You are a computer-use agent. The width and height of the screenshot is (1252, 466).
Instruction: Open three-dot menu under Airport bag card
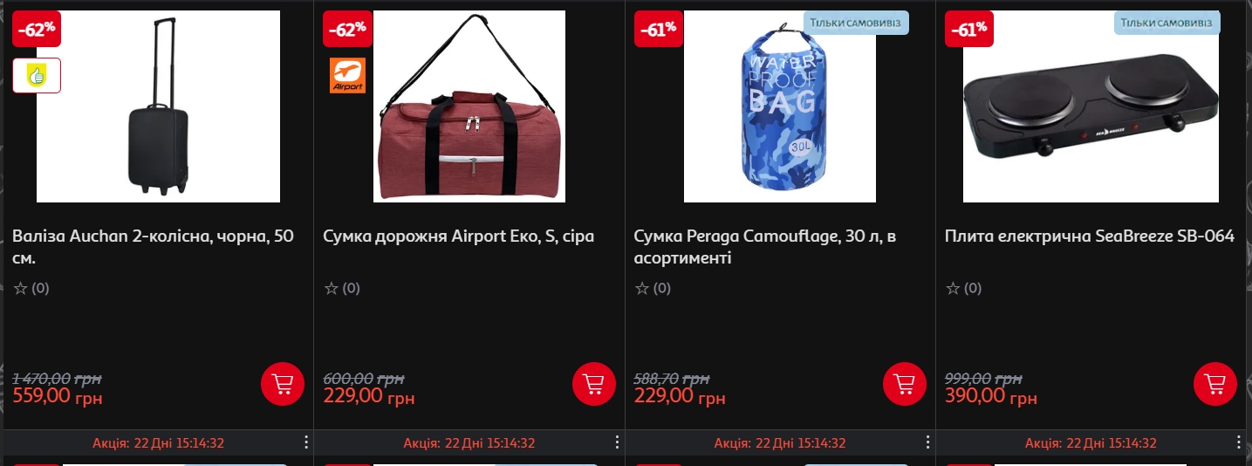click(x=617, y=442)
